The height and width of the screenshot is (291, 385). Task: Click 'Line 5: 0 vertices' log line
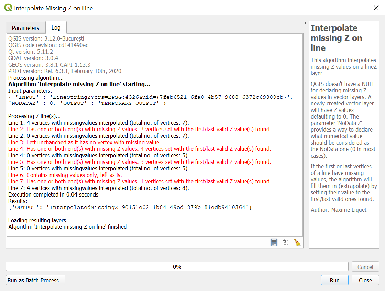(98, 169)
